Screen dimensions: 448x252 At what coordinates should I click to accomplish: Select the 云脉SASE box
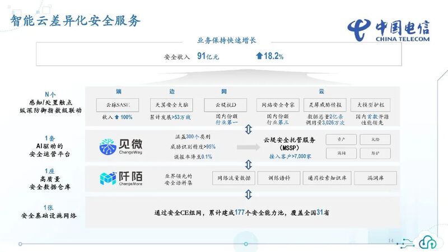118,105
